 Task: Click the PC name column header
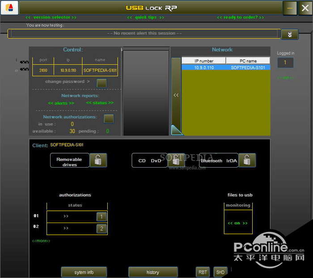tap(248, 61)
